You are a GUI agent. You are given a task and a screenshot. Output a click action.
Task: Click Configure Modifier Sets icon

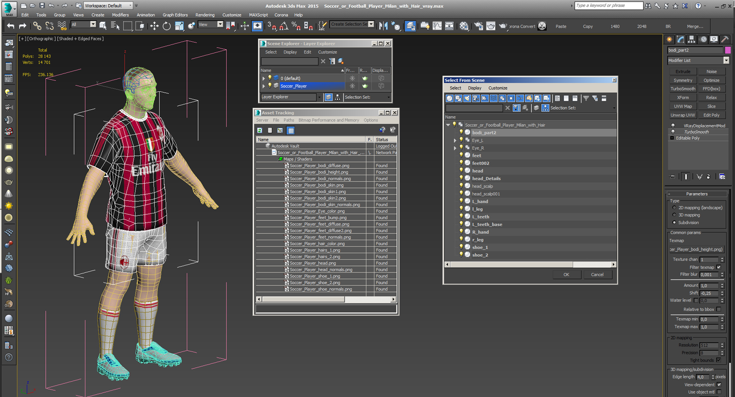point(722,177)
